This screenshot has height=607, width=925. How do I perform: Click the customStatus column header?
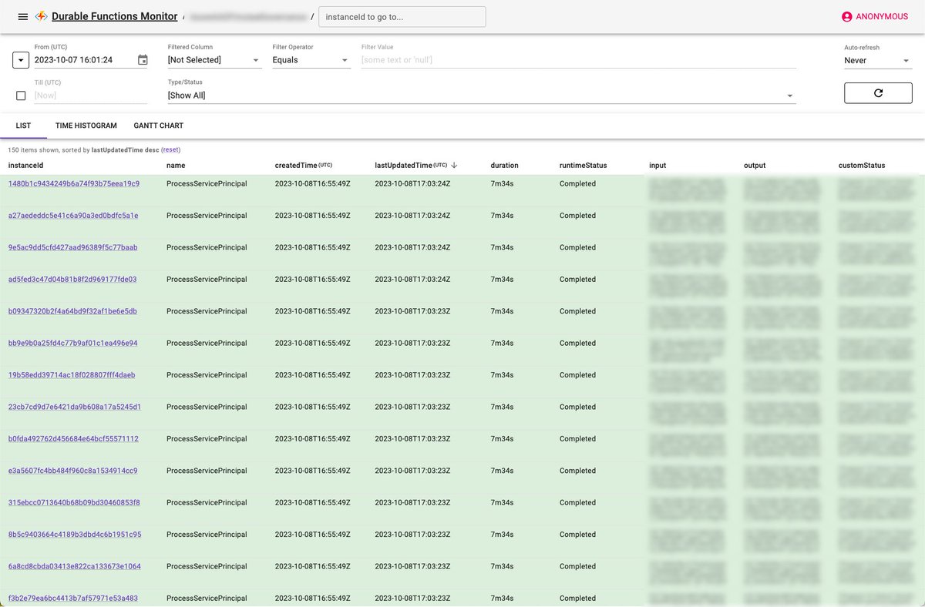pyautogui.click(x=862, y=165)
